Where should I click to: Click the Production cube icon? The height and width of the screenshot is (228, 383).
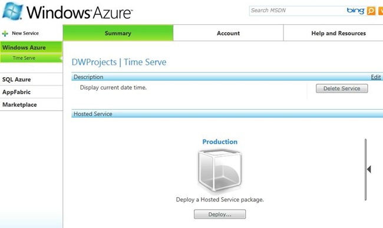(220, 170)
